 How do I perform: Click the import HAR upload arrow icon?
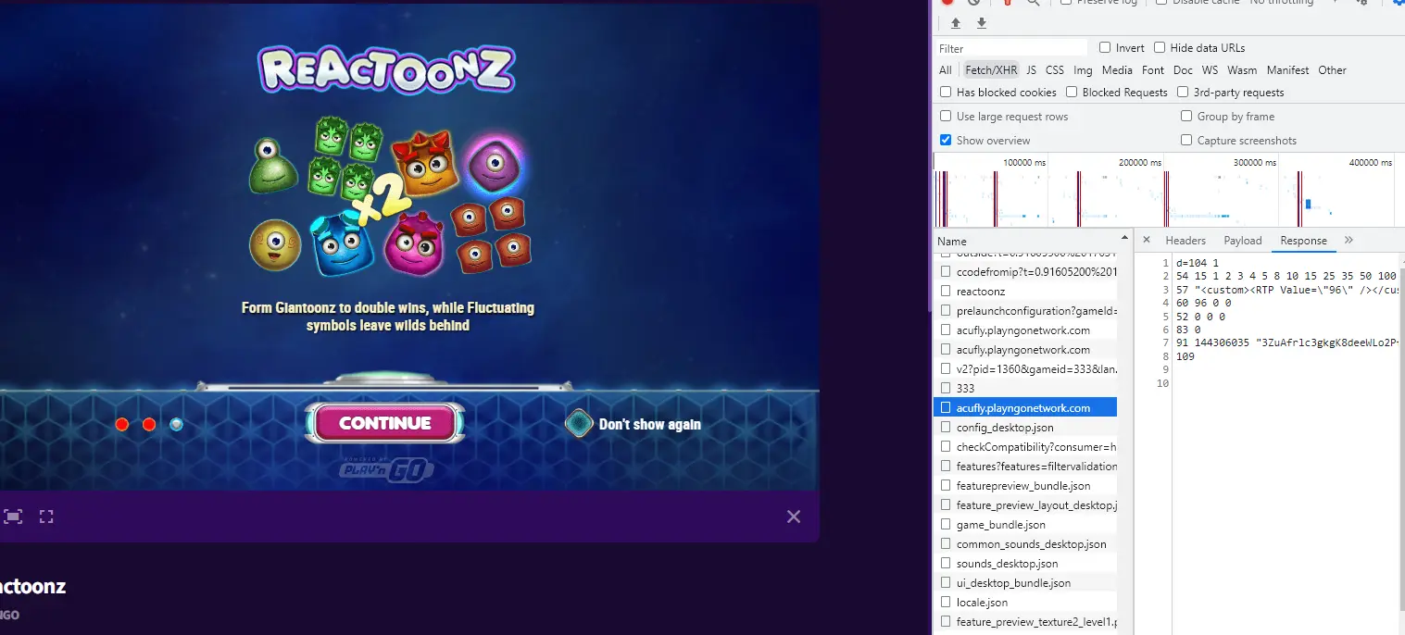(956, 23)
